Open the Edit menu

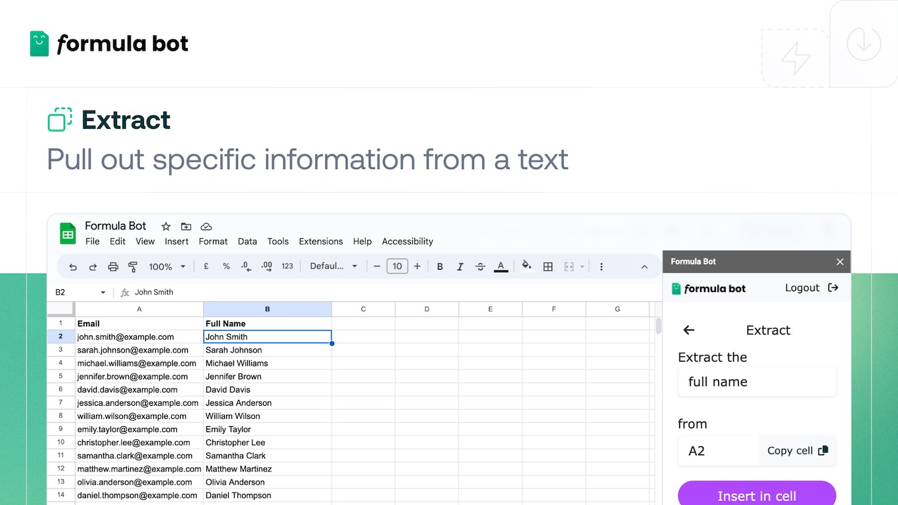tap(118, 241)
